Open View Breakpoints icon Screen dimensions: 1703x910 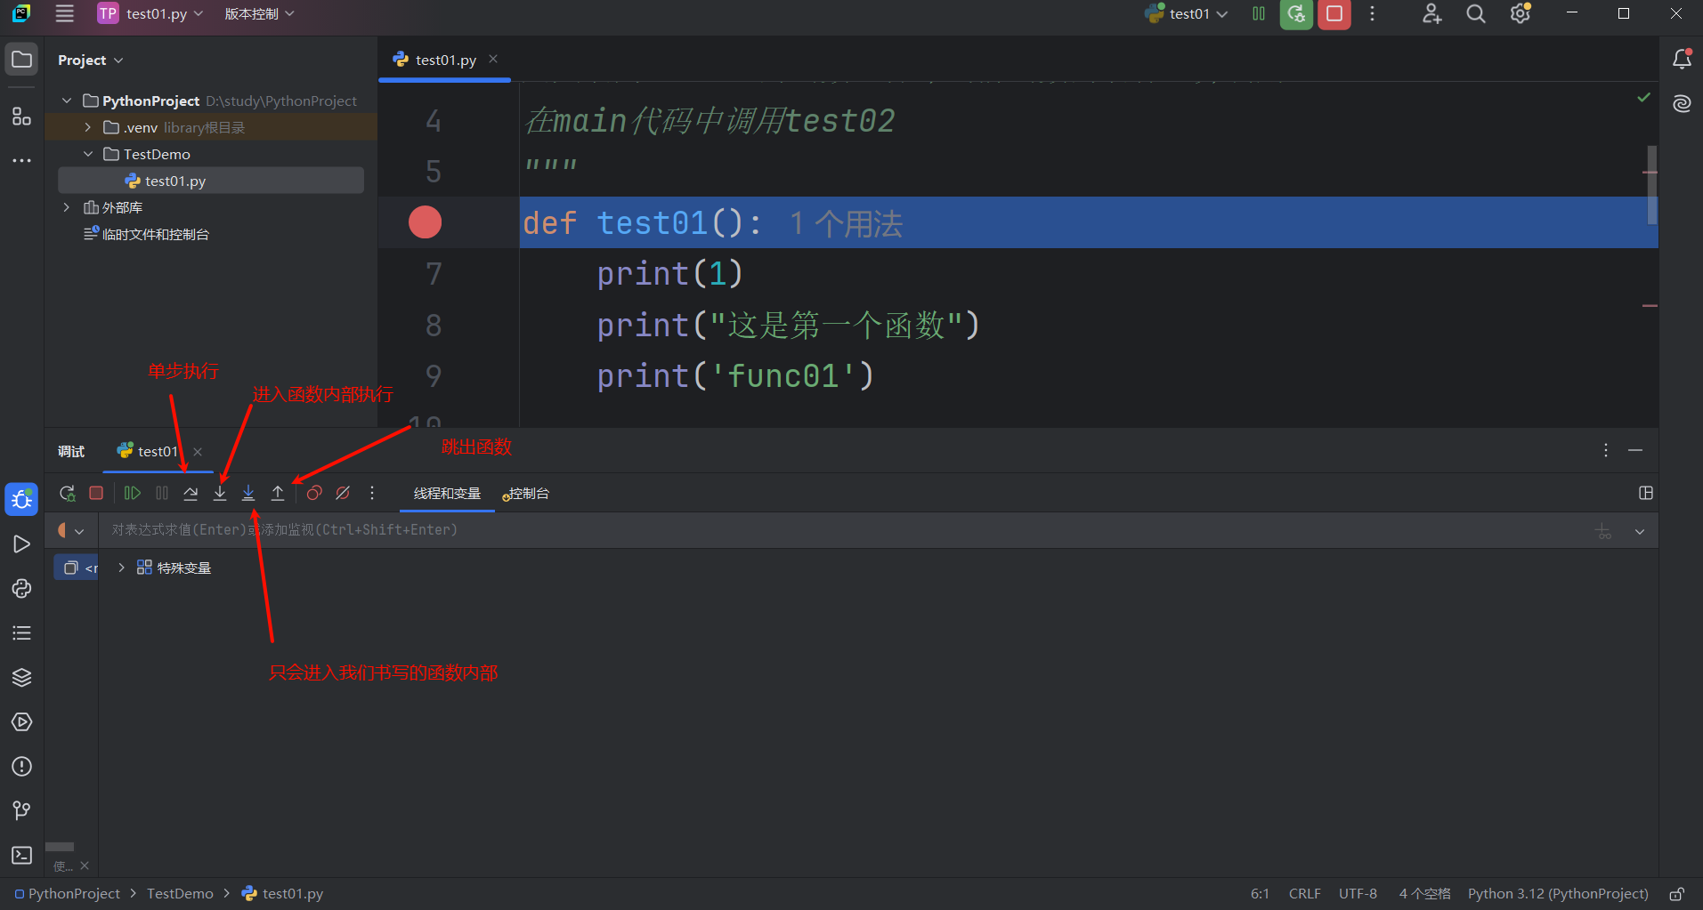point(314,493)
